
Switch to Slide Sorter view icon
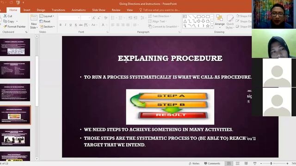click(237, 163)
